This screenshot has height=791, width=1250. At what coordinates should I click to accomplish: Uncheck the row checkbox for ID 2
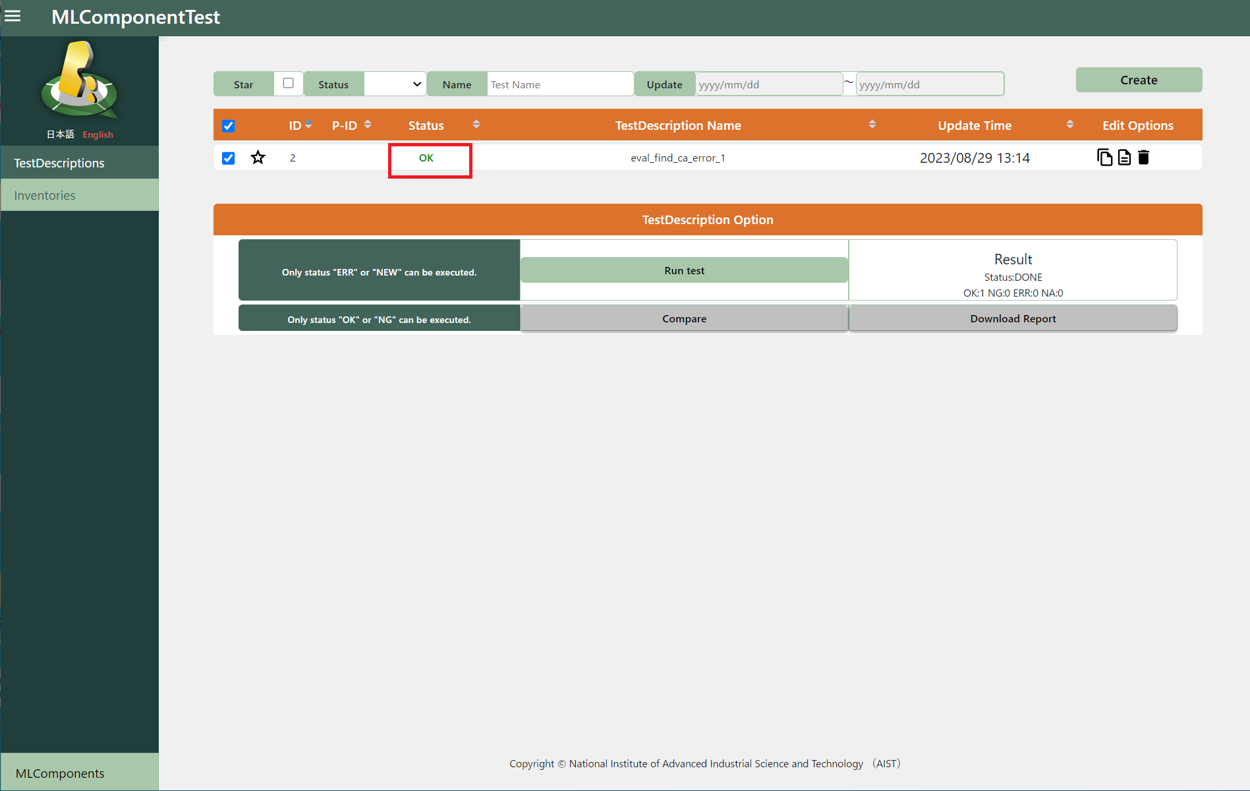tap(229, 158)
